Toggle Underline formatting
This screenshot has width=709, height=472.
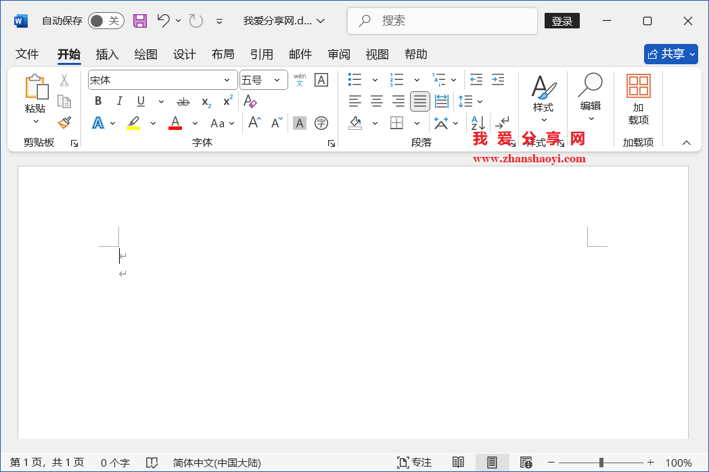[x=141, y=101]
